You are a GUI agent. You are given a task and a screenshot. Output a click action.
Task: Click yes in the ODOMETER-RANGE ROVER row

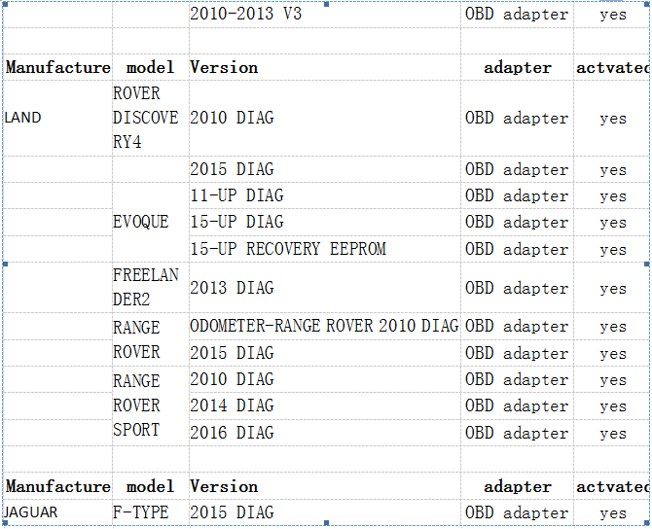pyautogui.click(x=613, y=327)
